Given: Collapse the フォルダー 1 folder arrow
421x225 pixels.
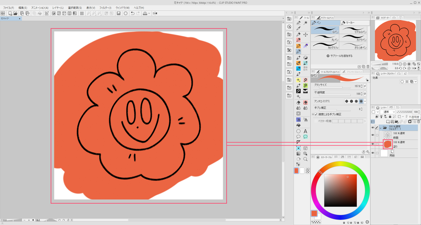Looking at the screenshot, I should 381,128.
